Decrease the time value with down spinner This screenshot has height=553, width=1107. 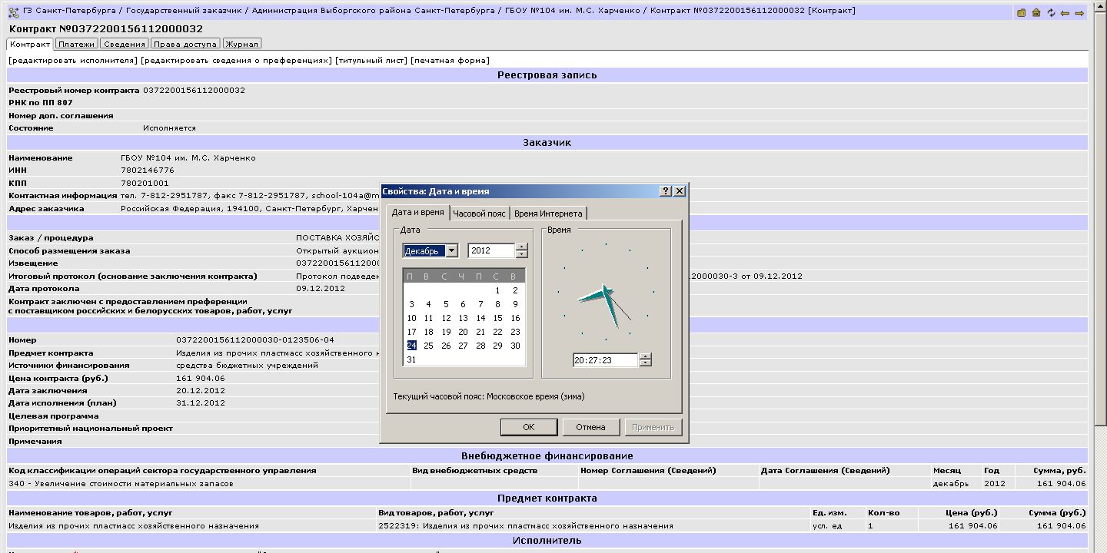[x=645, y=363]
